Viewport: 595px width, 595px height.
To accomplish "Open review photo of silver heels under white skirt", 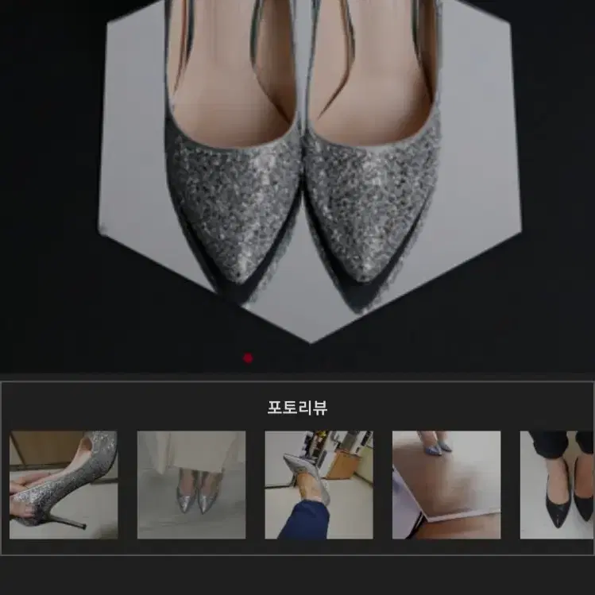I will point(191,485).
